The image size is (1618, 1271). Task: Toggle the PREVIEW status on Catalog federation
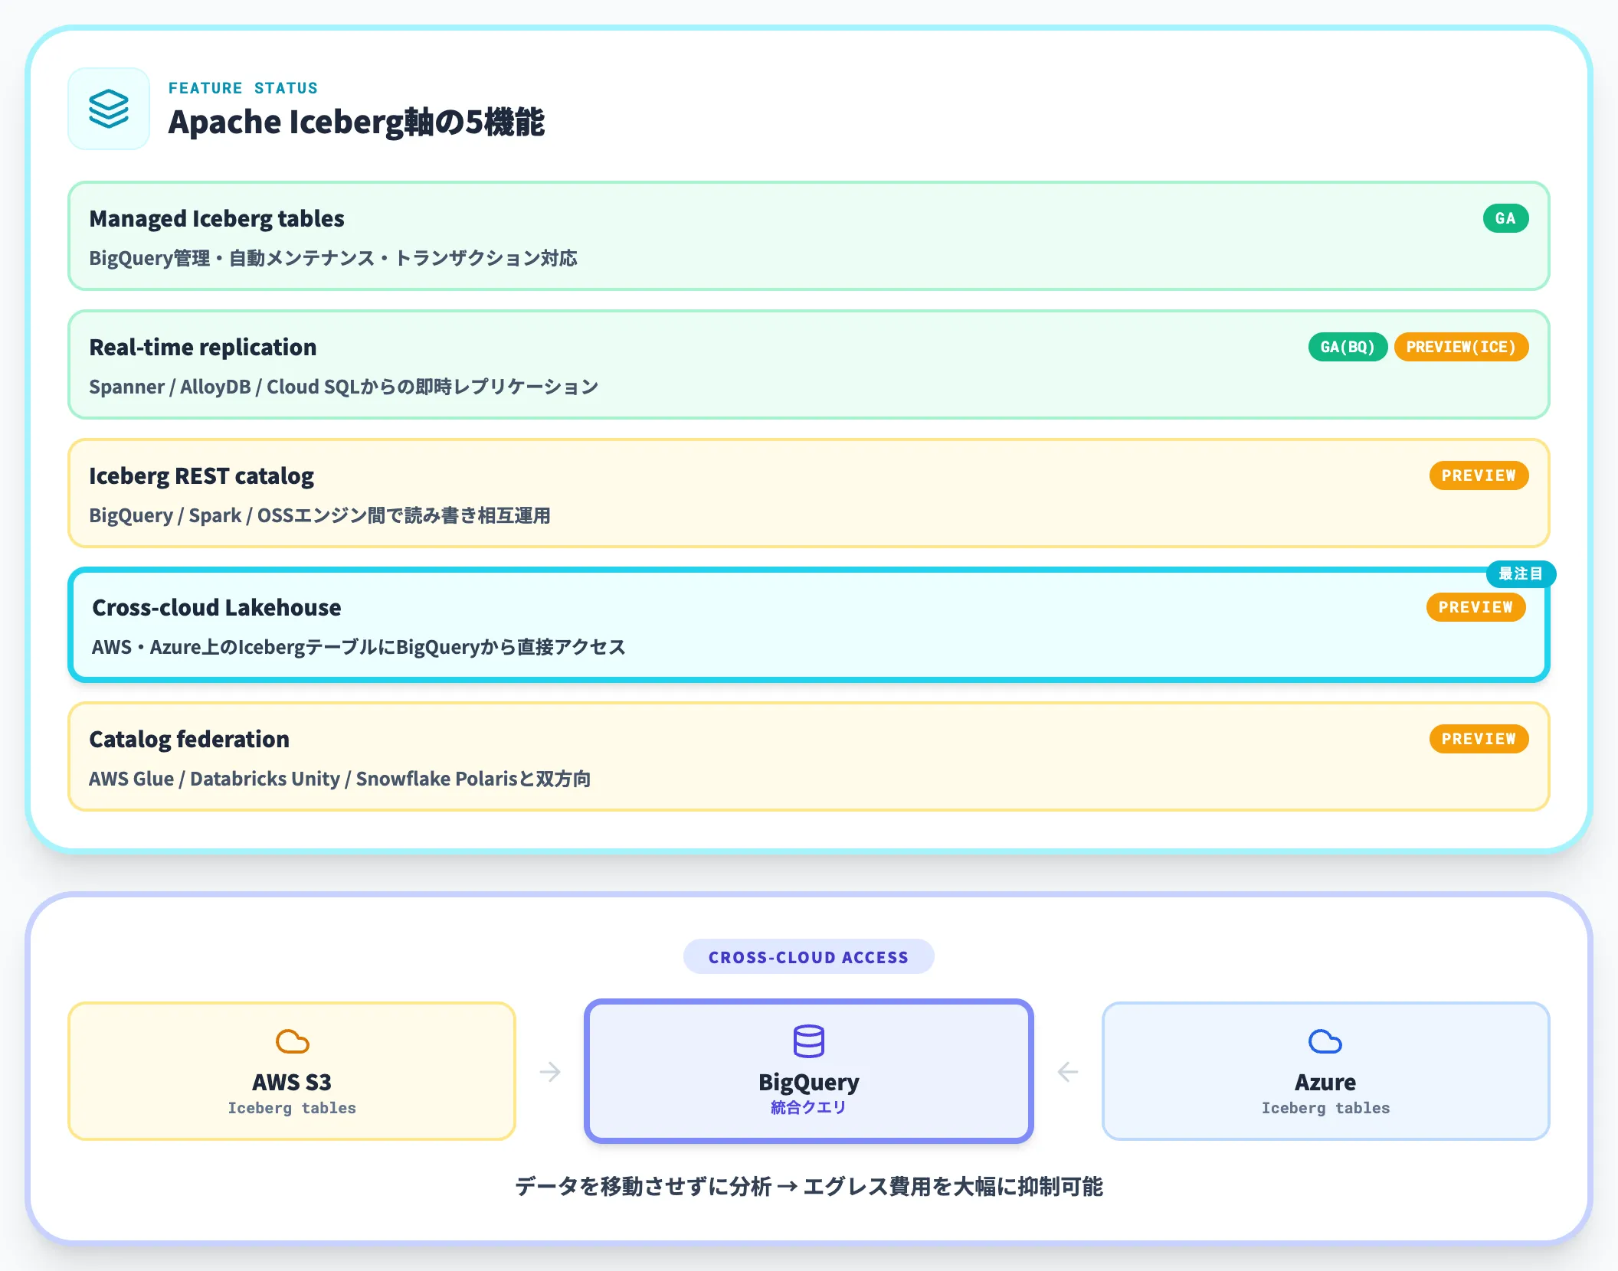click(x=1479, y=738)
